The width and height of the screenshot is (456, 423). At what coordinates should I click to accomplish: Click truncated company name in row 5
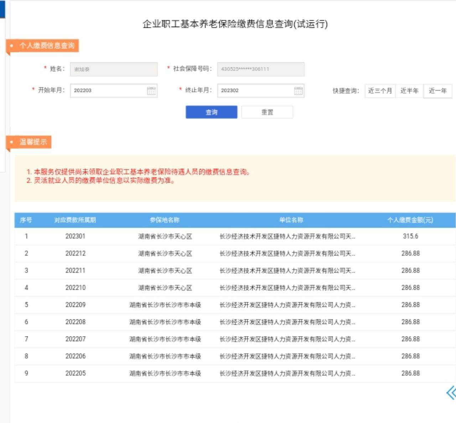tap(287, 305)
